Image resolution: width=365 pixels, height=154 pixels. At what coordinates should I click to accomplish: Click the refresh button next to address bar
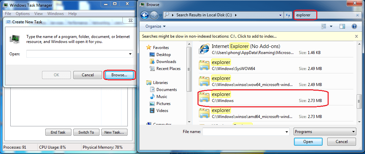[x=288, y=15]
